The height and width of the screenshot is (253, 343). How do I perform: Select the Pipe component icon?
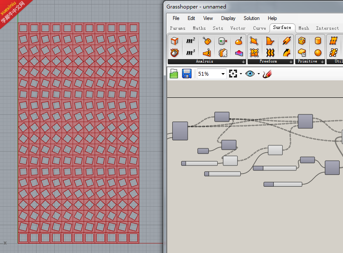287,41
